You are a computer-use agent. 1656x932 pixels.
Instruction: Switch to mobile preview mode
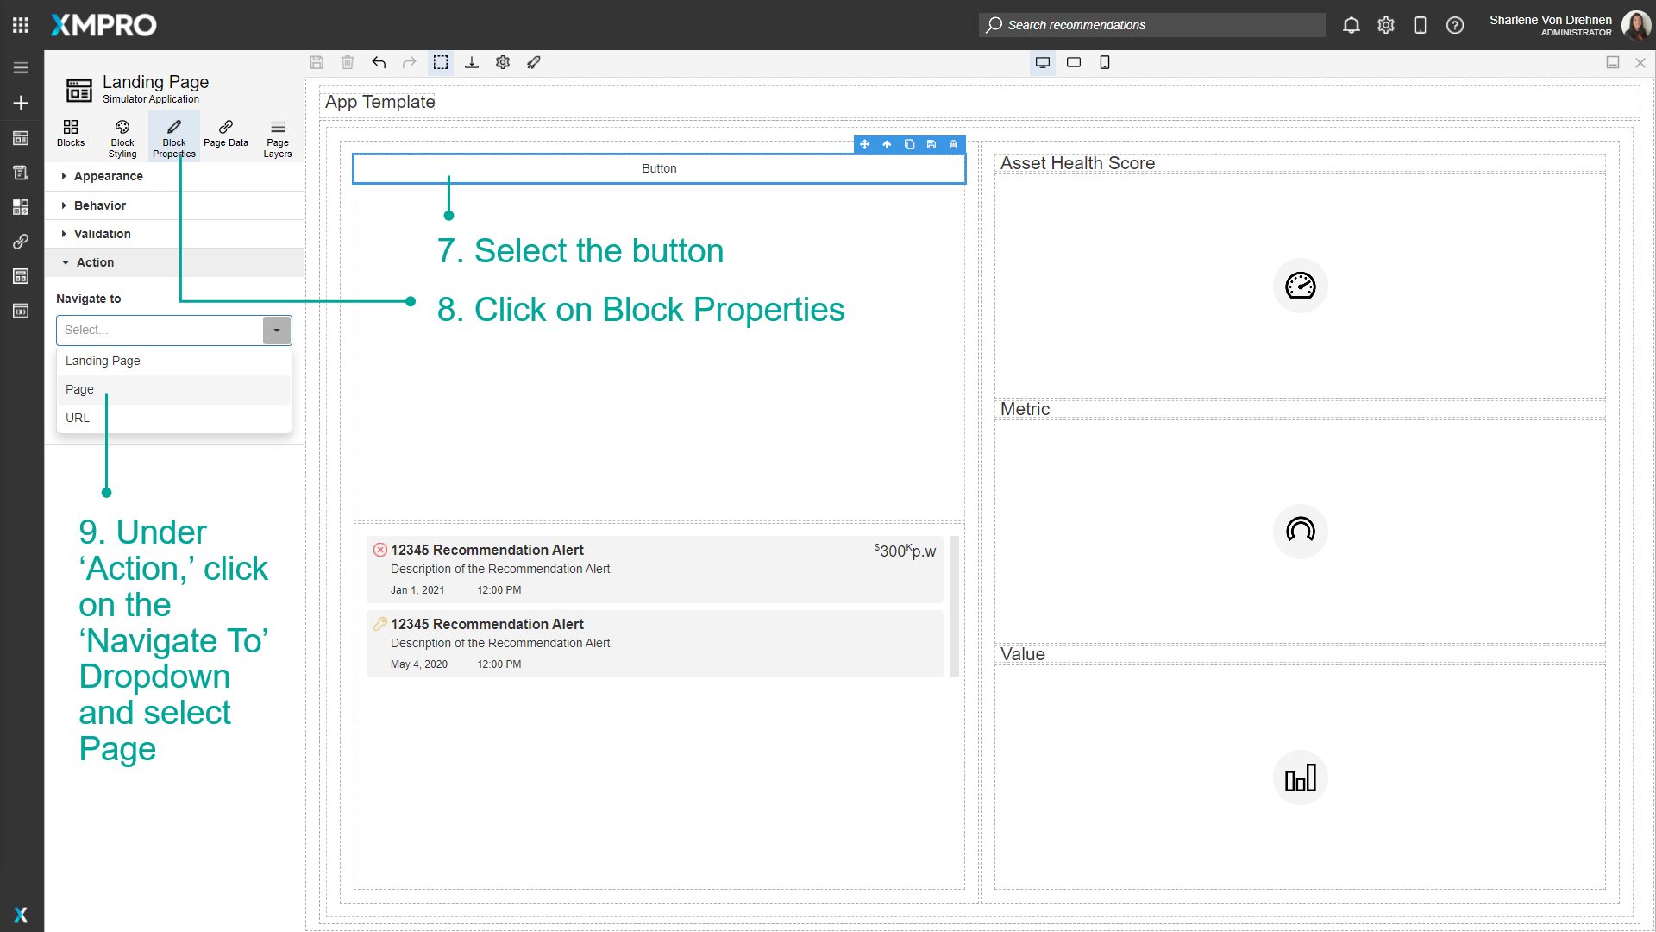(1105, 62)
